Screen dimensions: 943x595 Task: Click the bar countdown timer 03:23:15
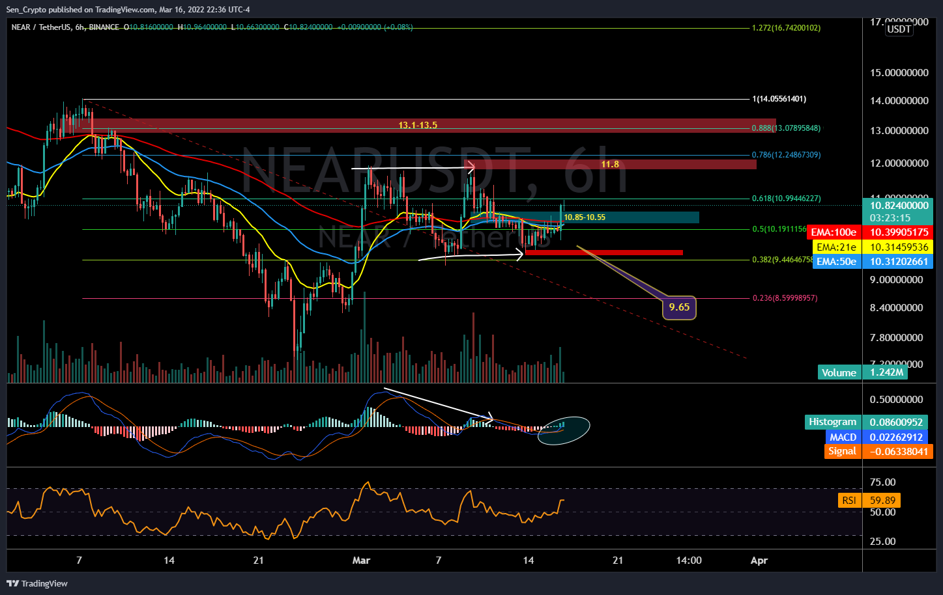coord(890,217)
